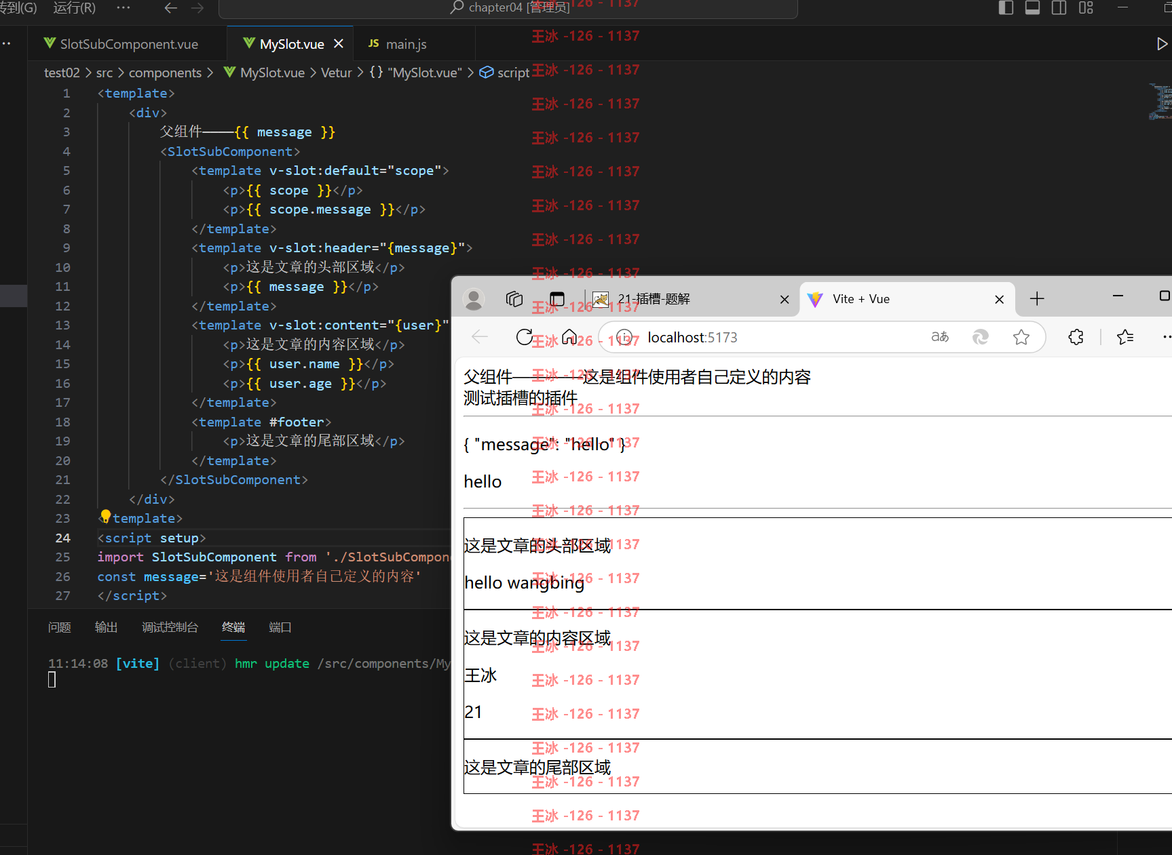Image resolution: width=1172 pixels, height=855 pixels.
Task: Open the browser profile avatar icon
Action: coord(474,299)
